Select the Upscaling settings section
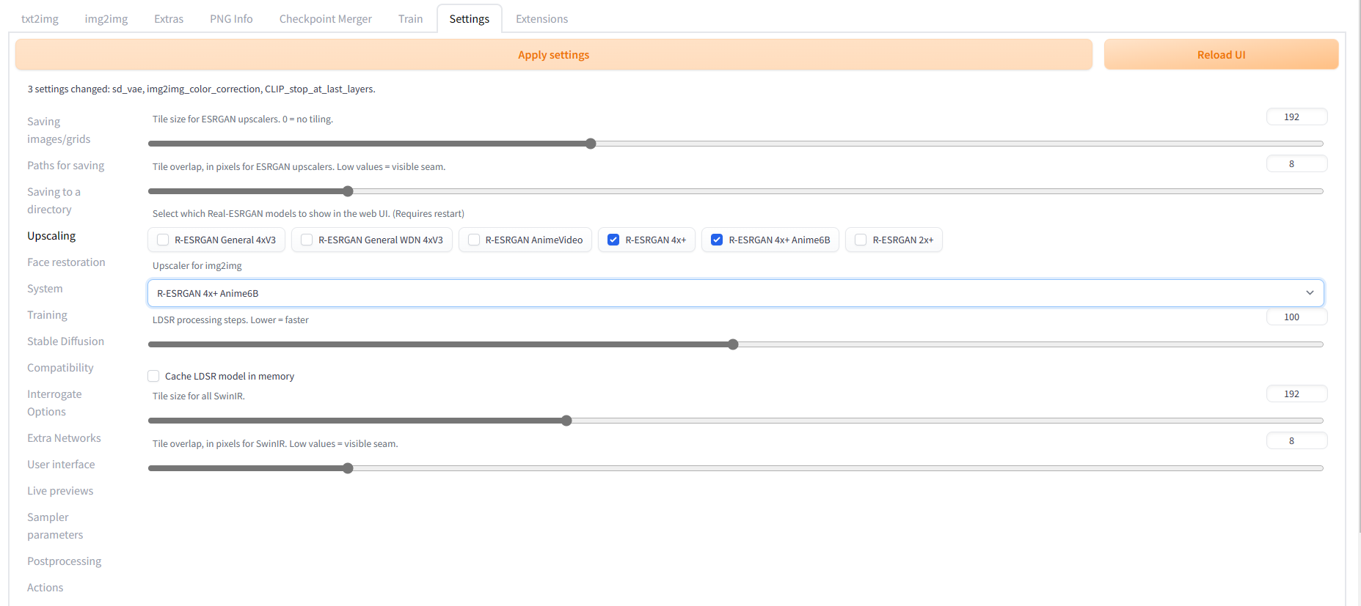 (51, 236)
